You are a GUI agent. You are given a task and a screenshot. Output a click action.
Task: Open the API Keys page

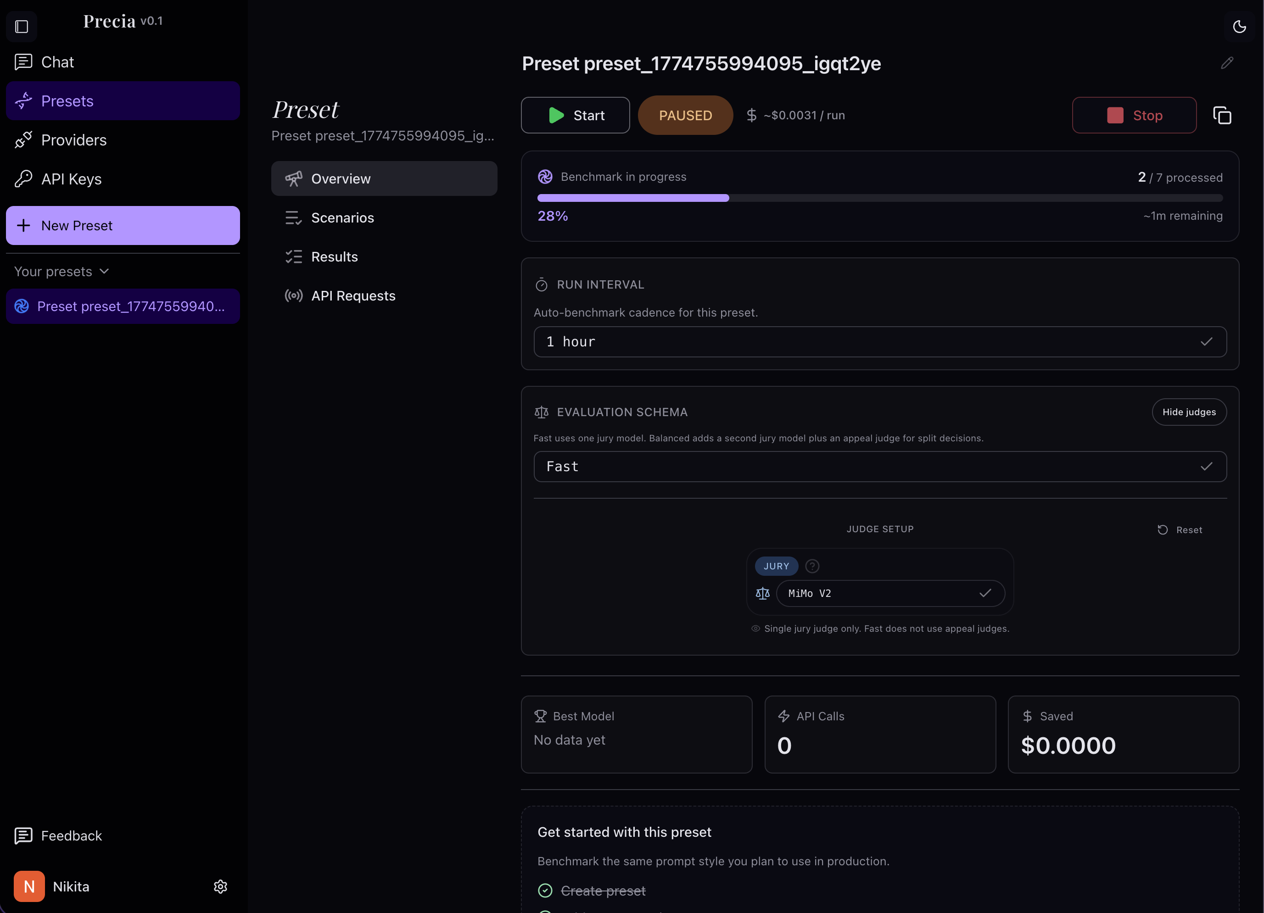[71, 179]
